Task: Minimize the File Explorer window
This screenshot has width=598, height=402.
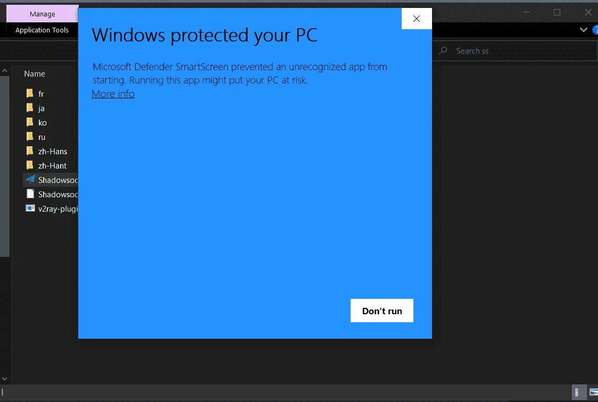Action: click(x=526, y=13)
